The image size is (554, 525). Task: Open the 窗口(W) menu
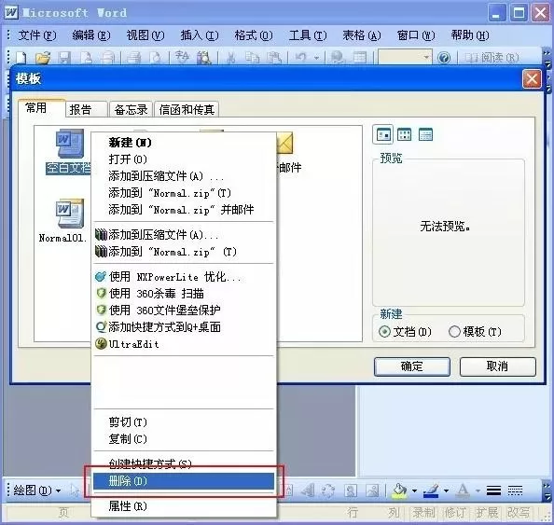coord(416,35)
